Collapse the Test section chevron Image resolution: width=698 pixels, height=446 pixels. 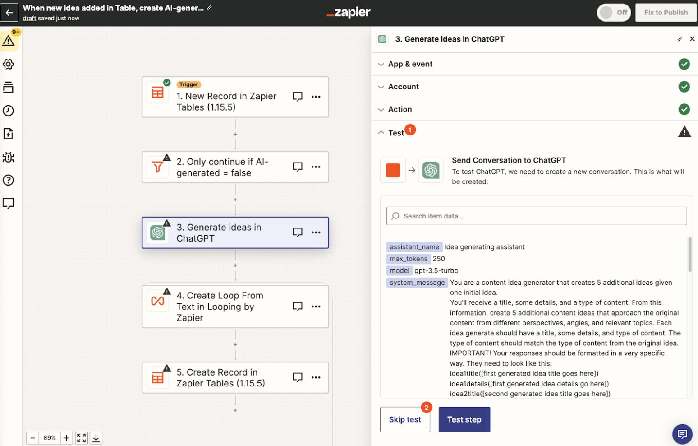(x=381, y=132)
